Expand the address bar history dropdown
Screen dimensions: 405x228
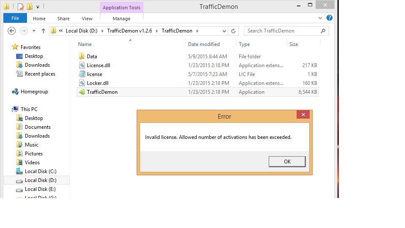tap(224, 31)
